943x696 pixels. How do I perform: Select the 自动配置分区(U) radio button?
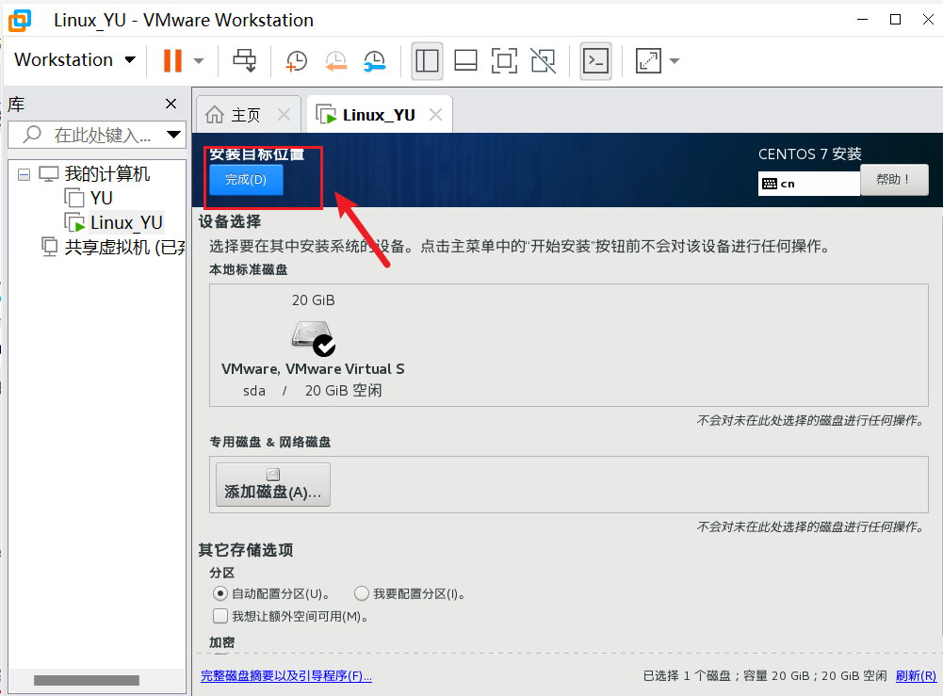220,594
